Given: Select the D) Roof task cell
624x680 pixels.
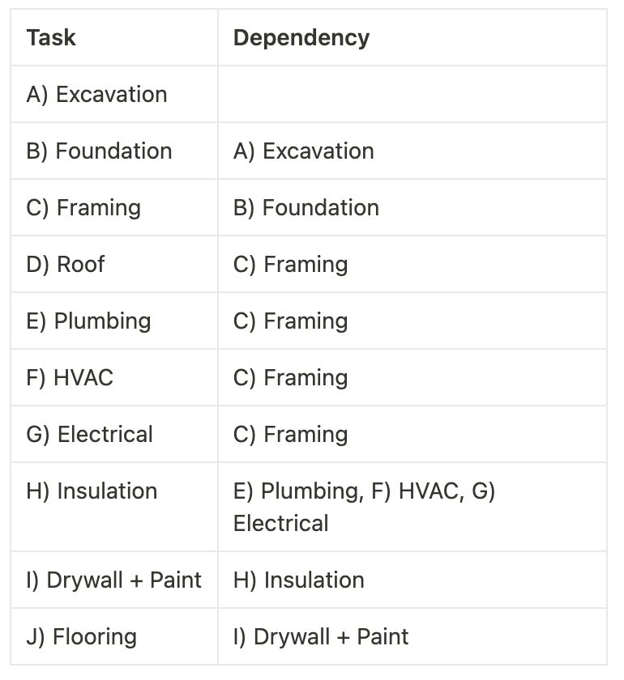Looking at the screenshot, I should (x=114, y=264).
